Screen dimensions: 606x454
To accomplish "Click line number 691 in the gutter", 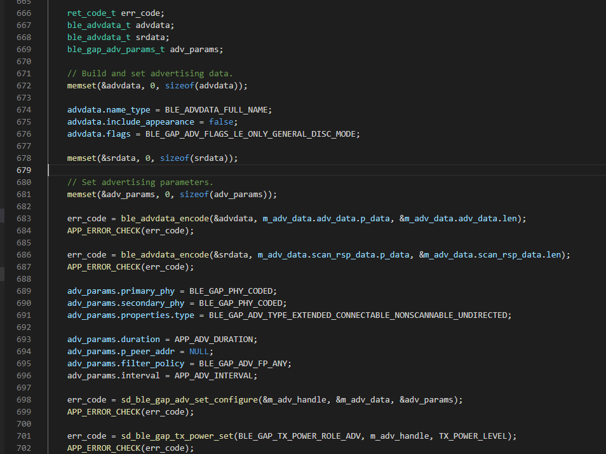I will pyautogui.click(x=24, y=315).
